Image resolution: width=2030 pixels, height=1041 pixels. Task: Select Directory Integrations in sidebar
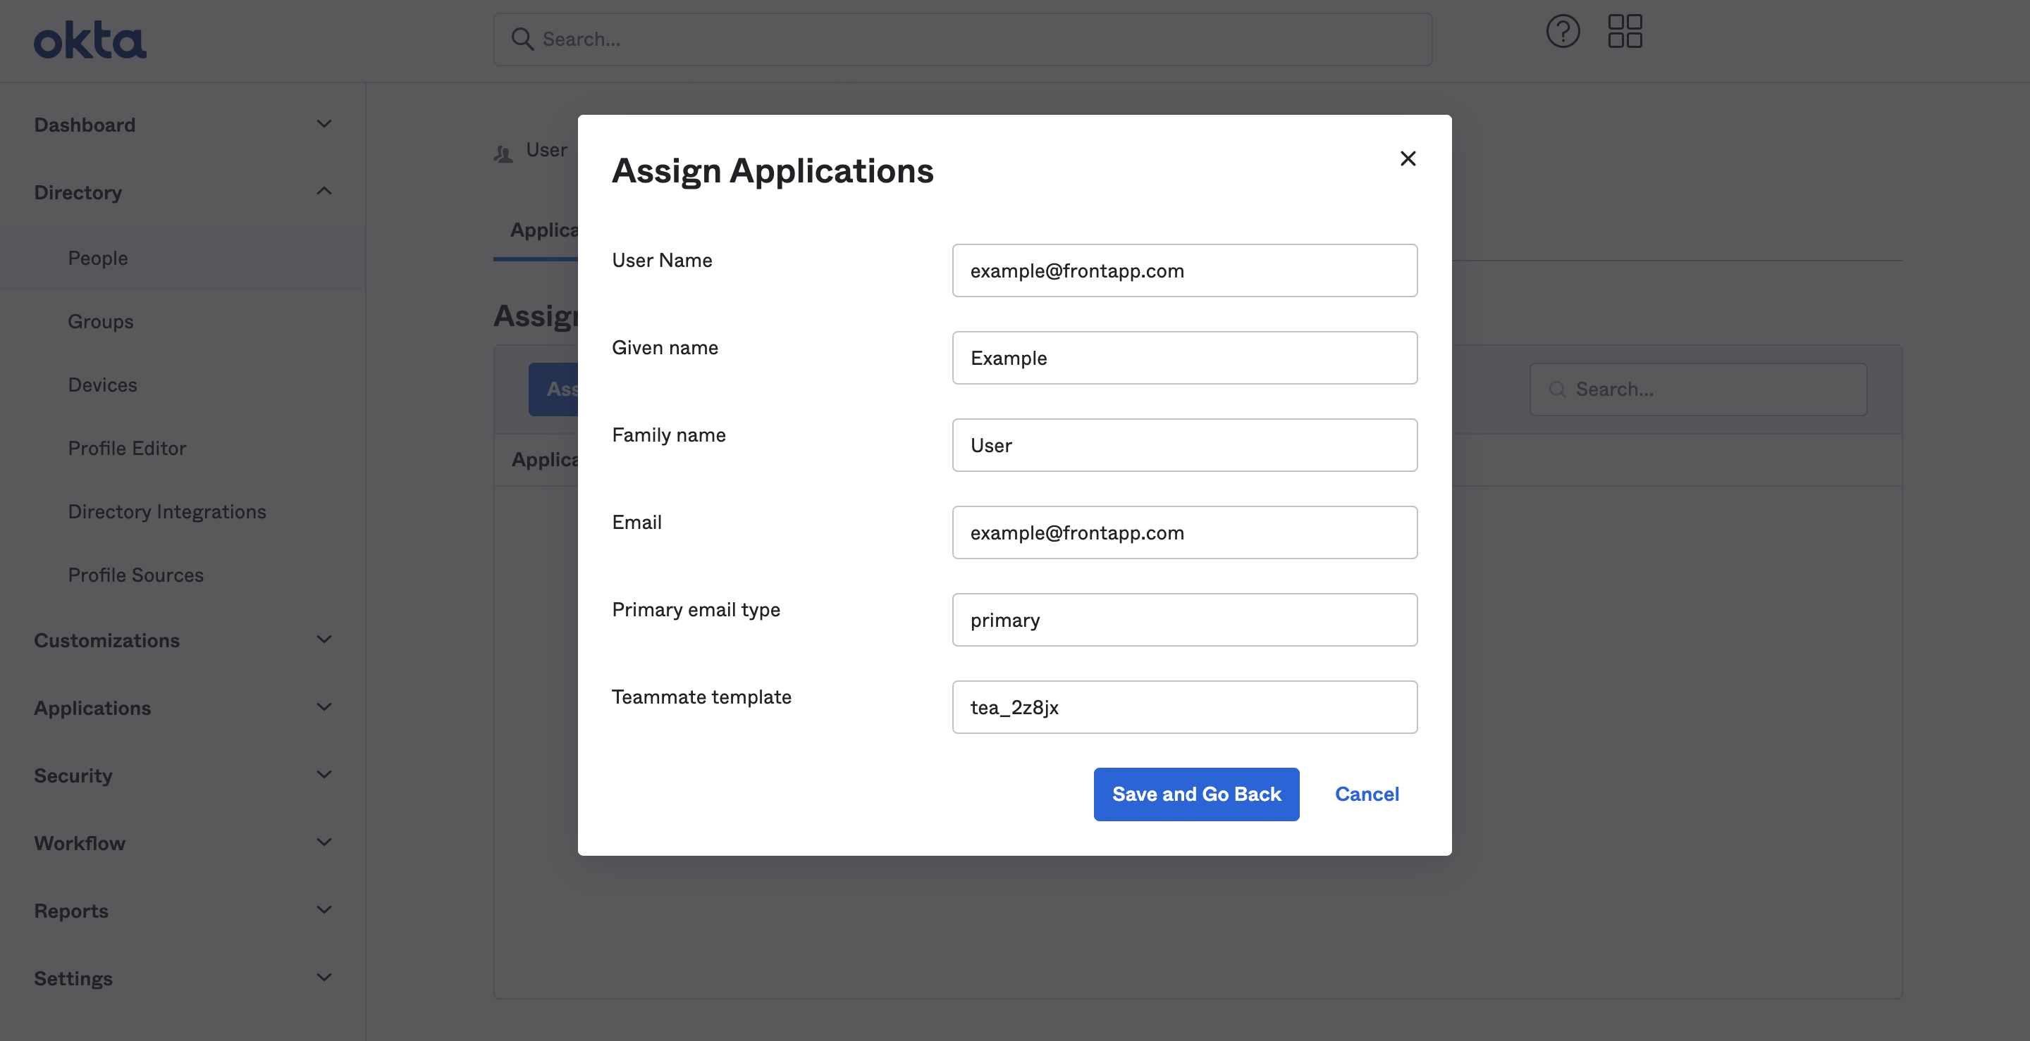(167, 512)
